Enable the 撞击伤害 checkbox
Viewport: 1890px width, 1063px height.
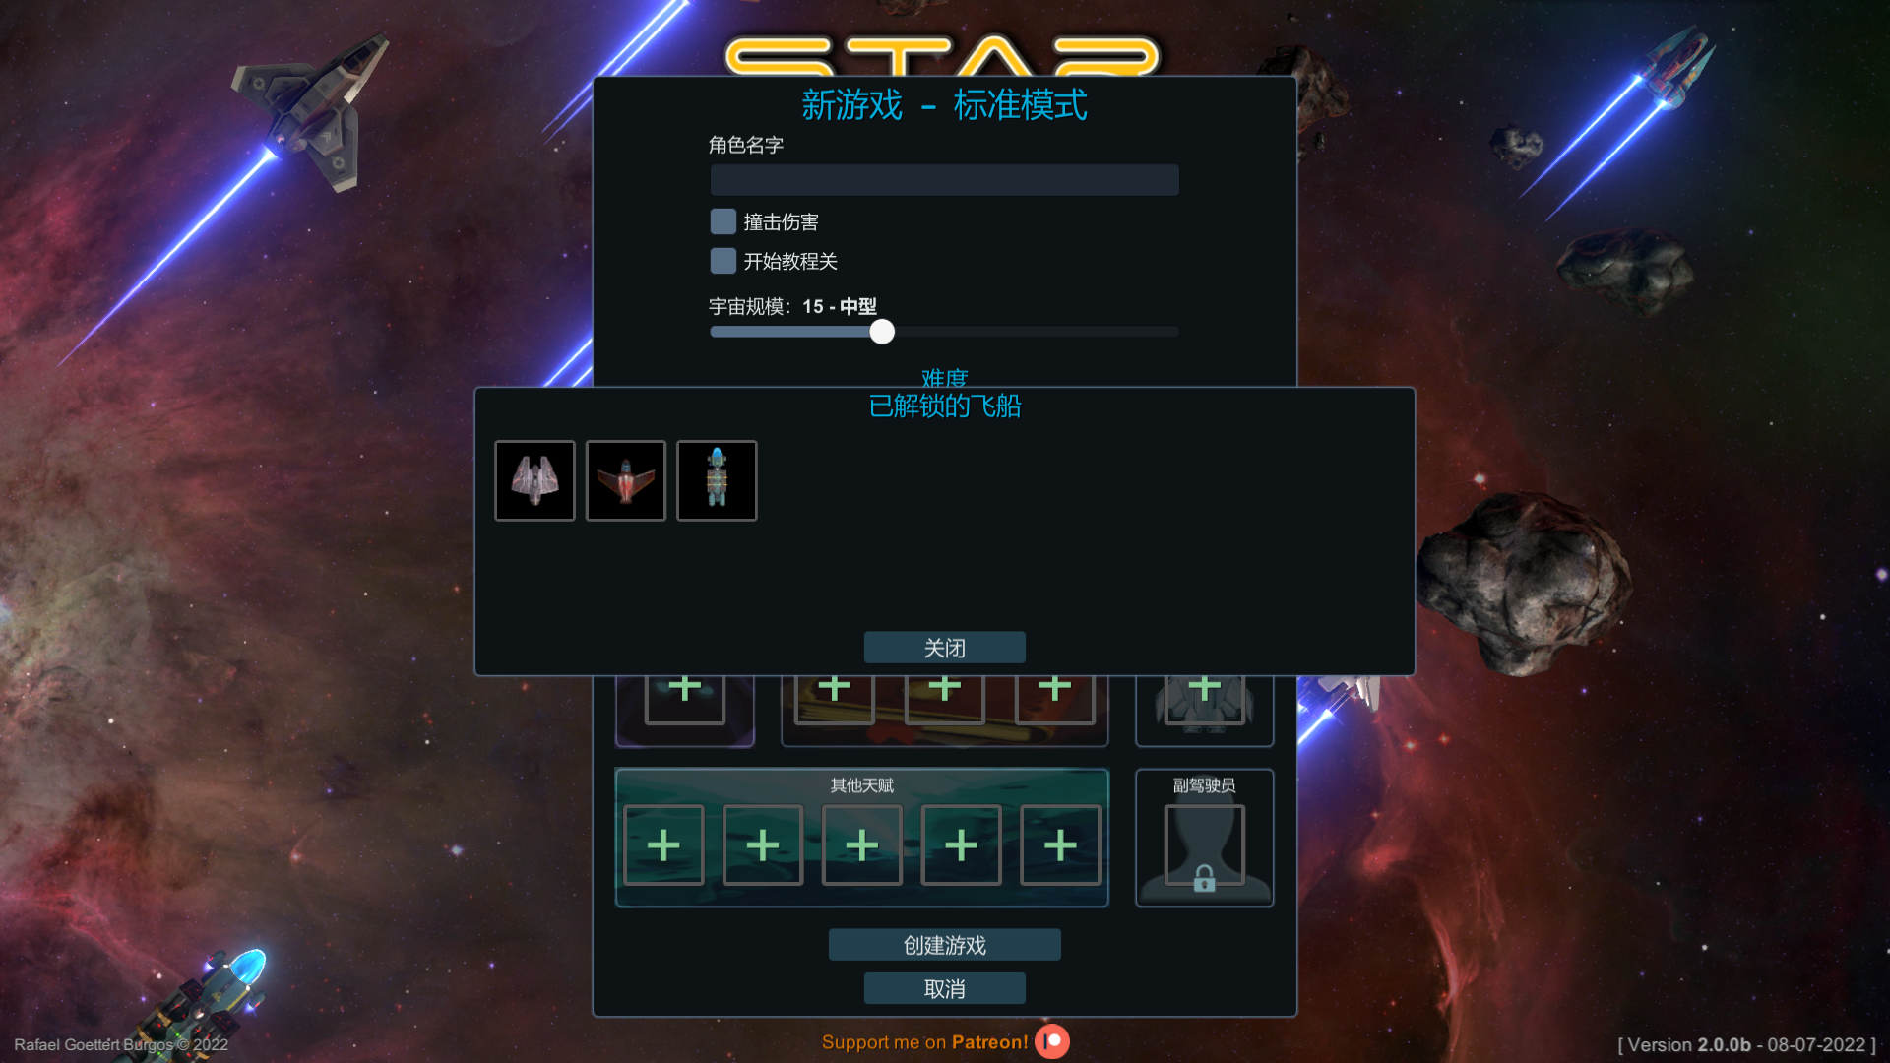click(x=724, y=221)
